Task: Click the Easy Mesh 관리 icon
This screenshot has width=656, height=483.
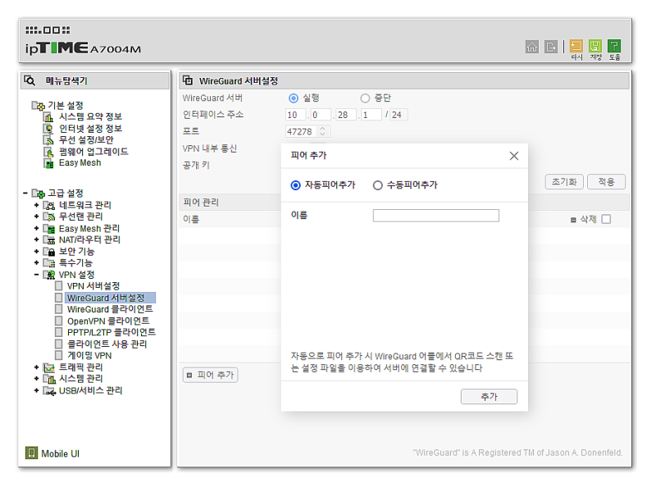Action: click(49, 229)
